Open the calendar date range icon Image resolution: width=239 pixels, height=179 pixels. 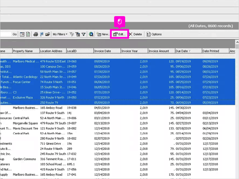pos(22,34)
